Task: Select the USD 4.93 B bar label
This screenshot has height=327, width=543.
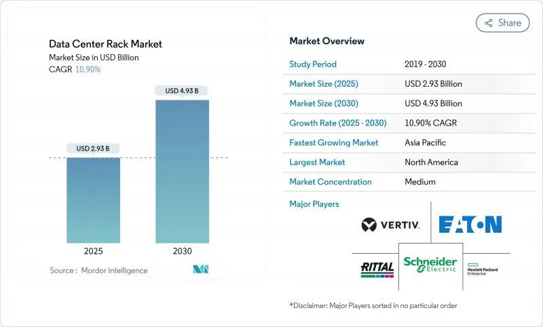Action: (x=182, y=91)
